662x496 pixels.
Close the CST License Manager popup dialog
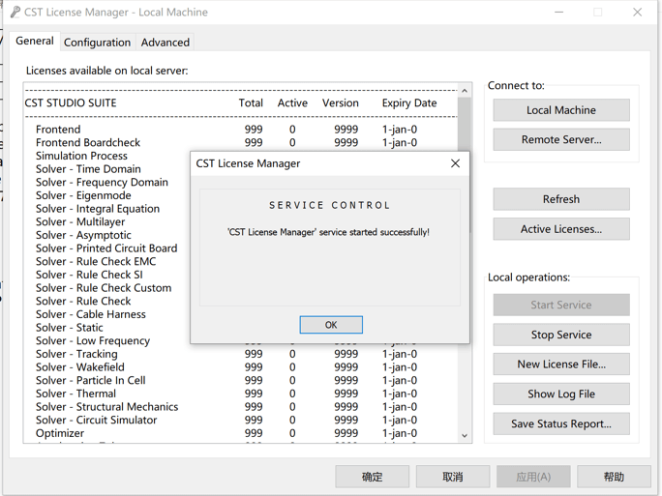tap(455, 163)
